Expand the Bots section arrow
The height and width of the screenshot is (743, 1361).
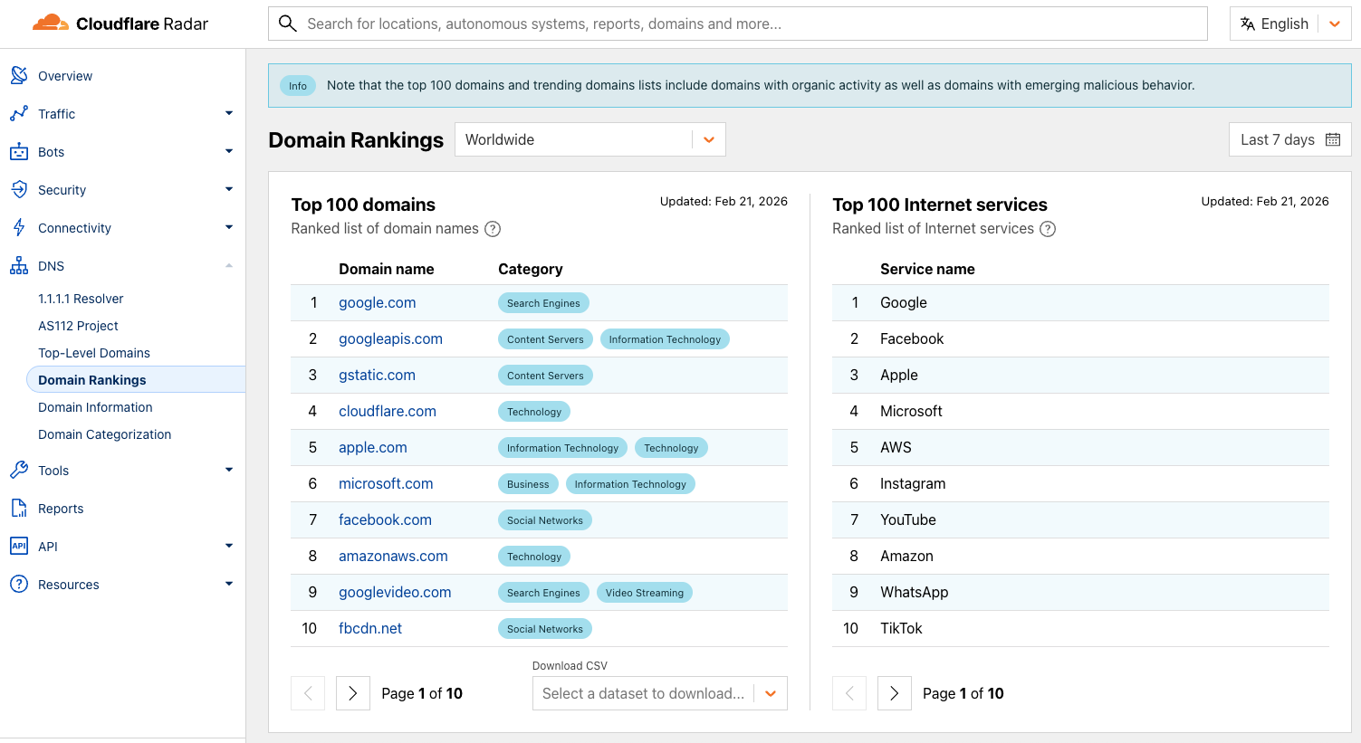pos(229,151)
